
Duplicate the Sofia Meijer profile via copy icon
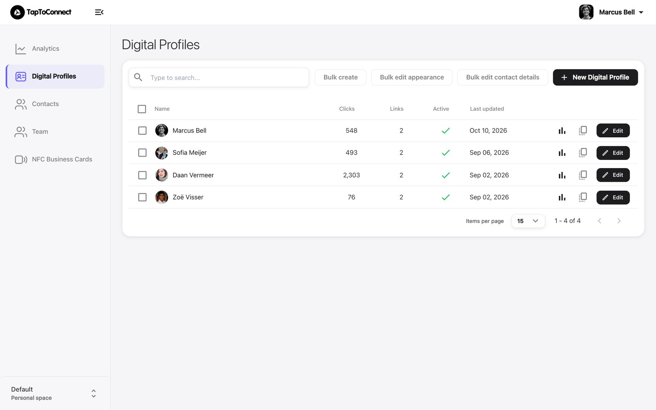(583, 153)
